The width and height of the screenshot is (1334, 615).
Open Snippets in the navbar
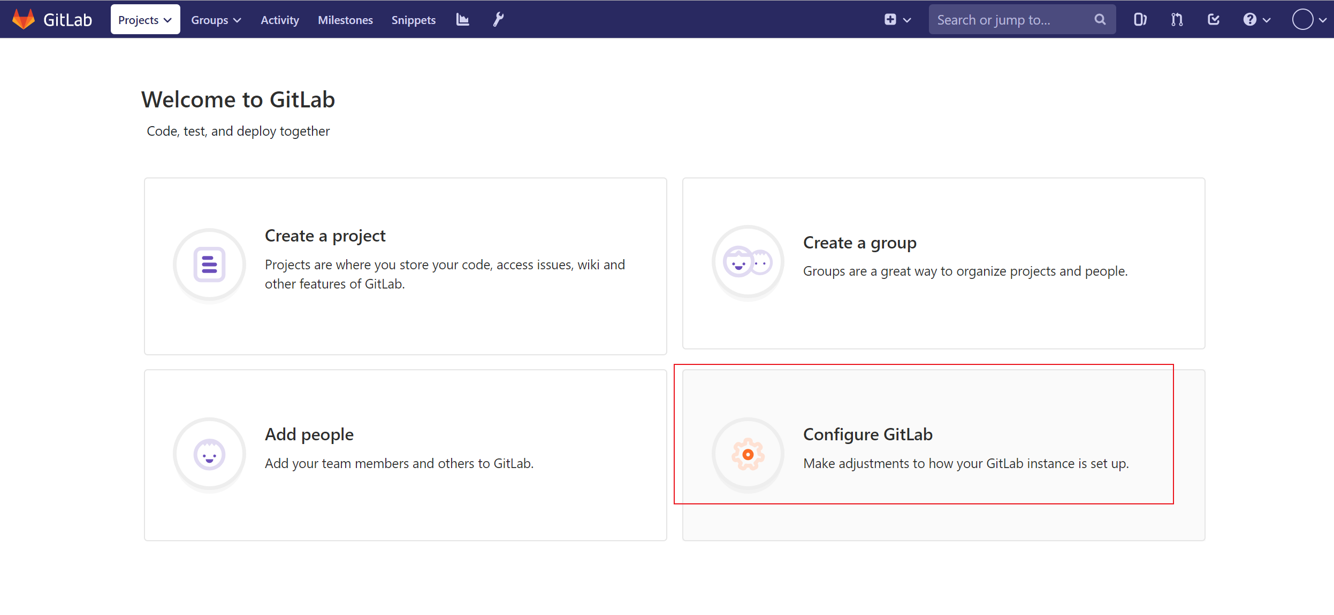414,20
